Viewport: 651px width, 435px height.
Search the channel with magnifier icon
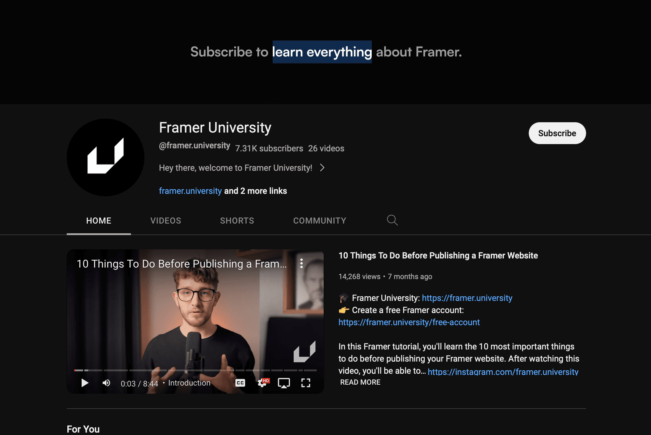392,220
